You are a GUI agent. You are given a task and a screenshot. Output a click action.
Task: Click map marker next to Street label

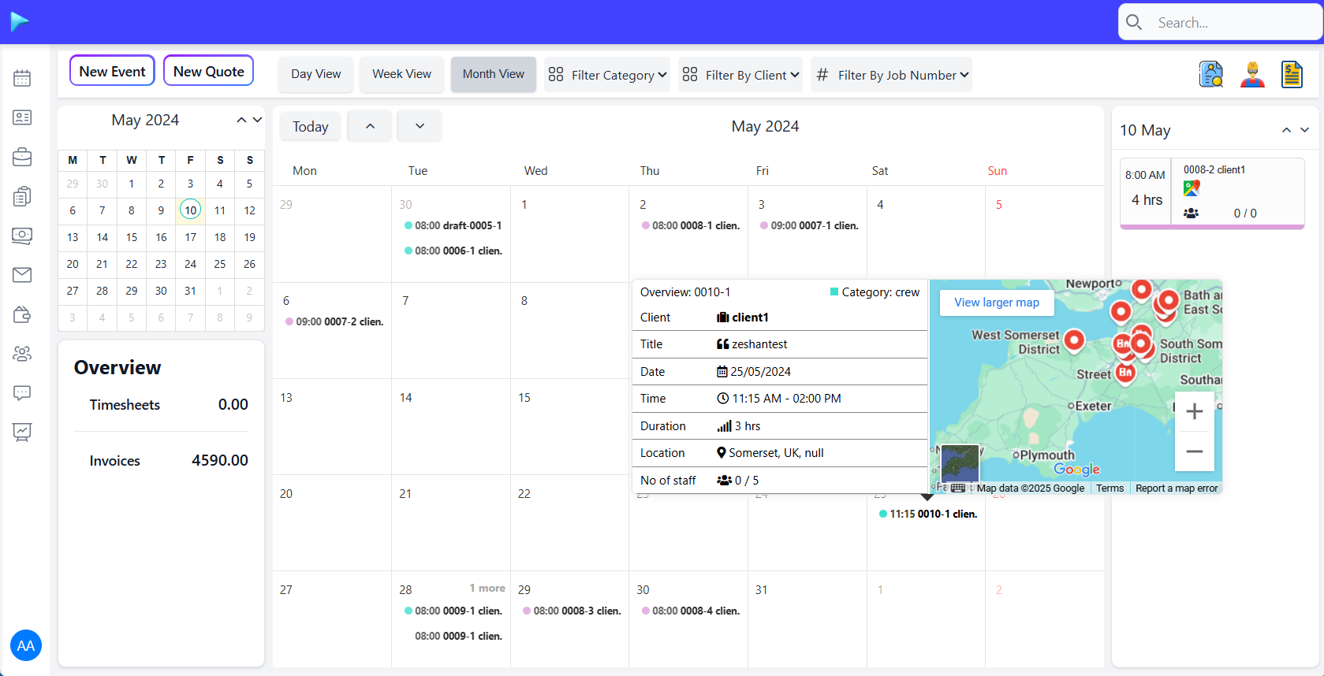1126,373
